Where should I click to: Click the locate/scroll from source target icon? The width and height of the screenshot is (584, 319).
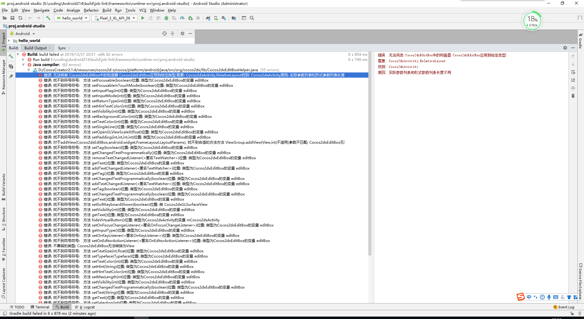[165, 33]
